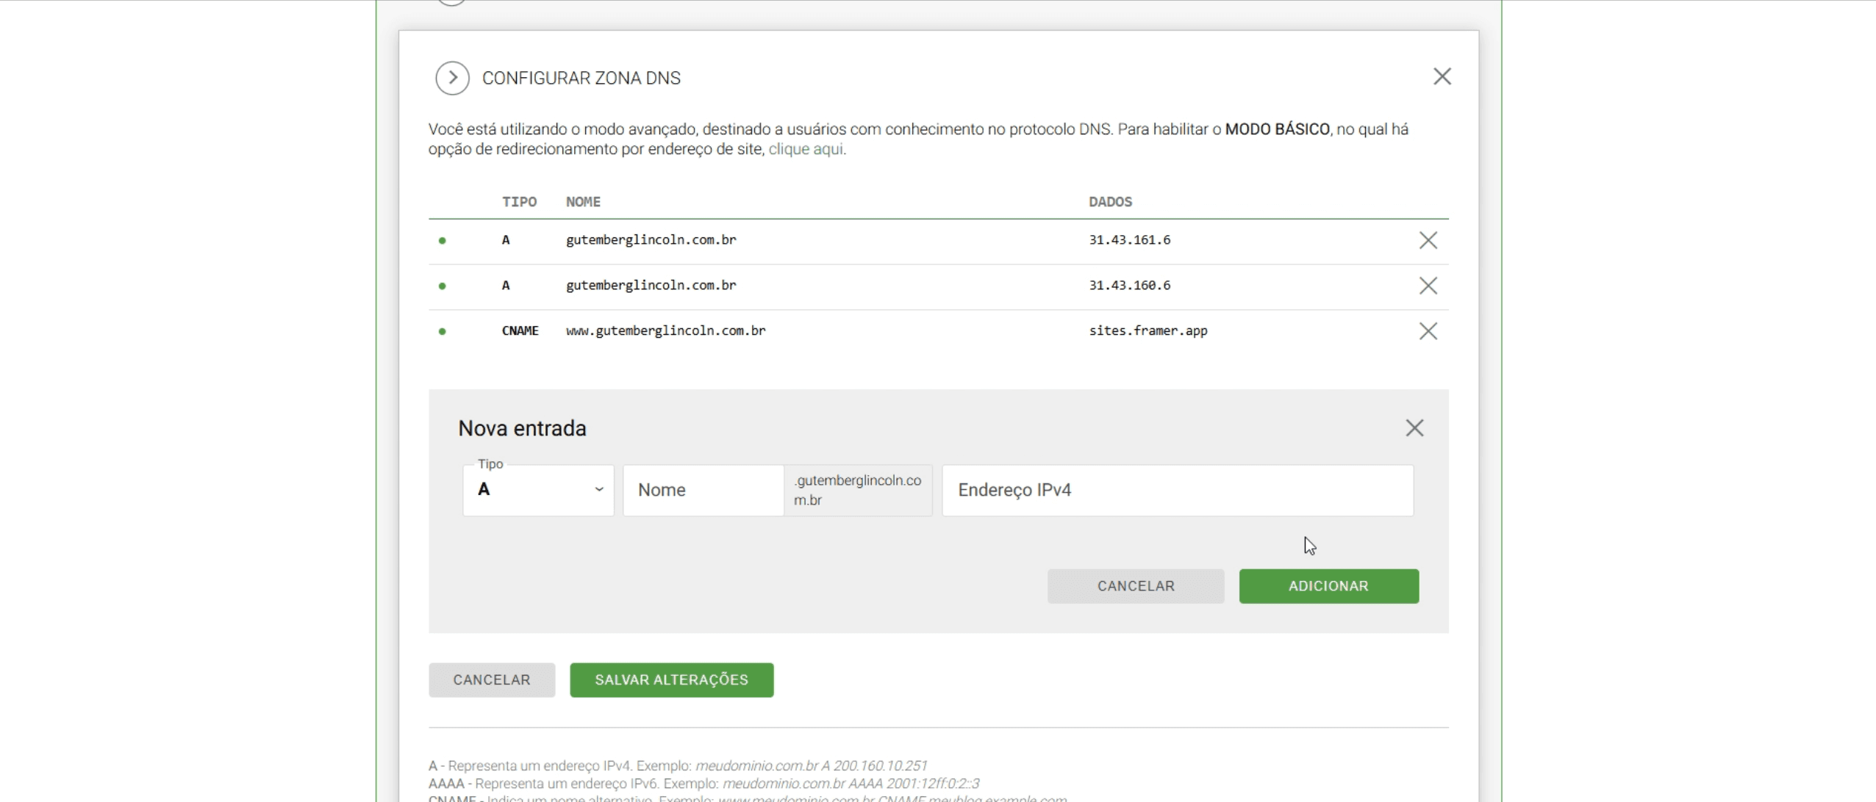The width and height of the screenshot is (1876, 802).
Task: Click the green status dot of first A record
Action: (442, 241)
